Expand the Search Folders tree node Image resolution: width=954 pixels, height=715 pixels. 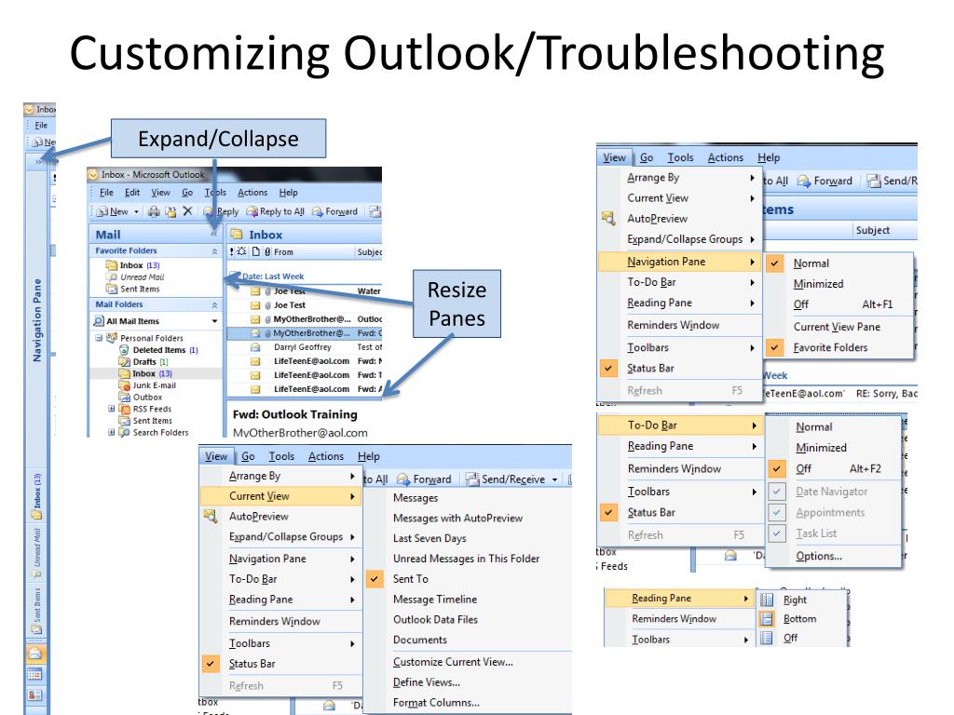[x=112, y=432]
